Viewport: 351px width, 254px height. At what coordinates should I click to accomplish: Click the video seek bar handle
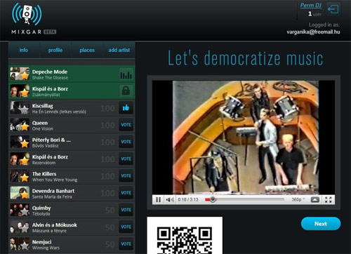[213, 199]
